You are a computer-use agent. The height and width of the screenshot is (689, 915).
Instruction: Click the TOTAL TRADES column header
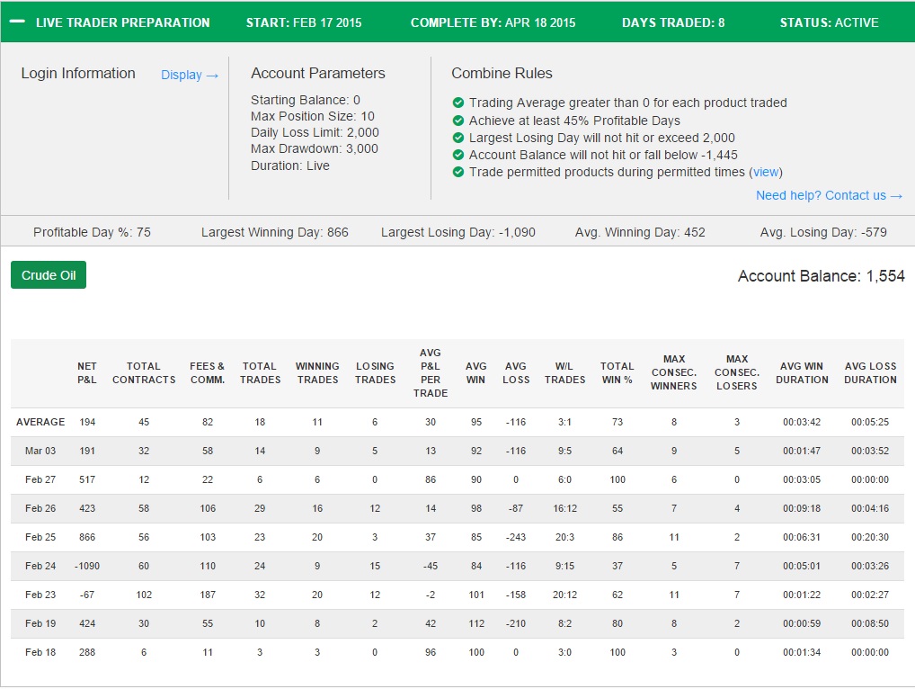tap(260, 372)
